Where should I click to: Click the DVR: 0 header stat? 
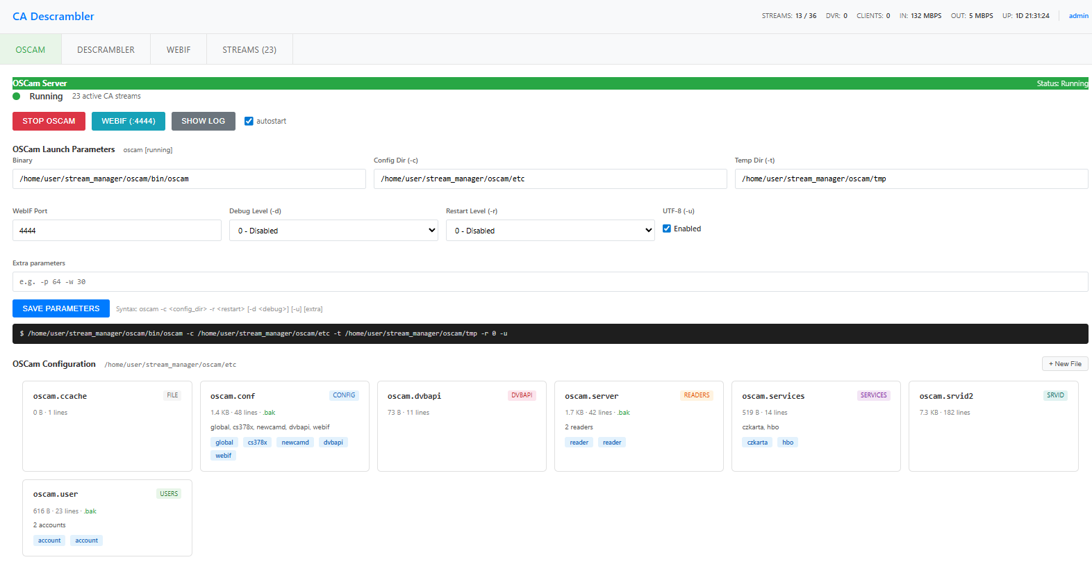pyautogui.click(x=836, y=16)
